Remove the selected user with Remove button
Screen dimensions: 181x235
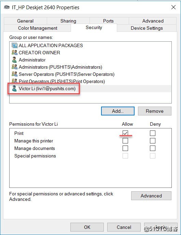(155, 111)
